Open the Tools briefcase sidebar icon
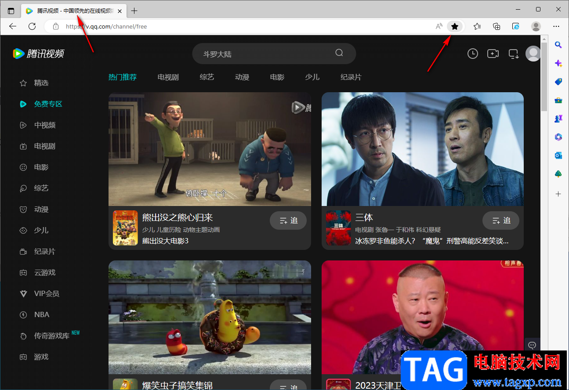Viewport: 569px width, 390px height. (558, 100)
